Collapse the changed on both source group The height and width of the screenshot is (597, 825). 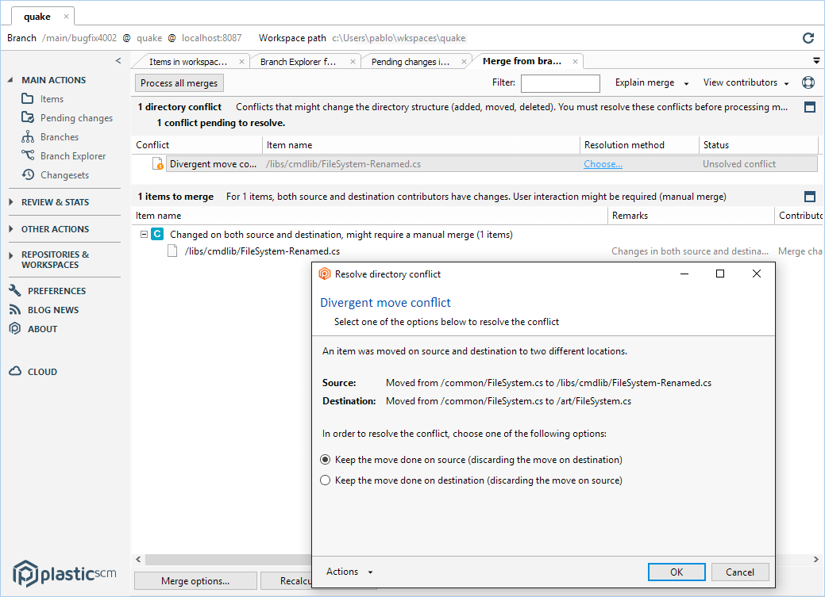point(144,235)
